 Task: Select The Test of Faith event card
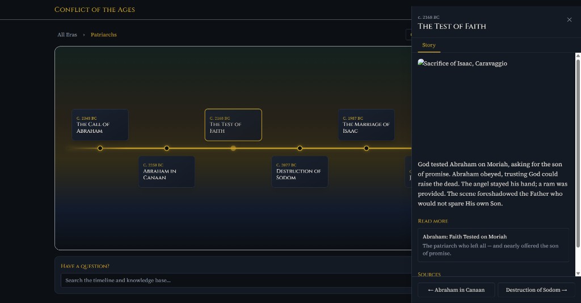click(233, 125)
